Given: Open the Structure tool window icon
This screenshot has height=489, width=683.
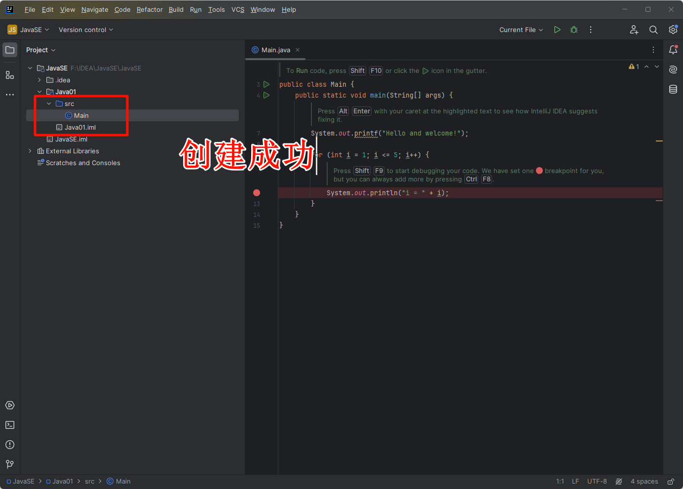Looking at the screenshot, I should (10, 75).
